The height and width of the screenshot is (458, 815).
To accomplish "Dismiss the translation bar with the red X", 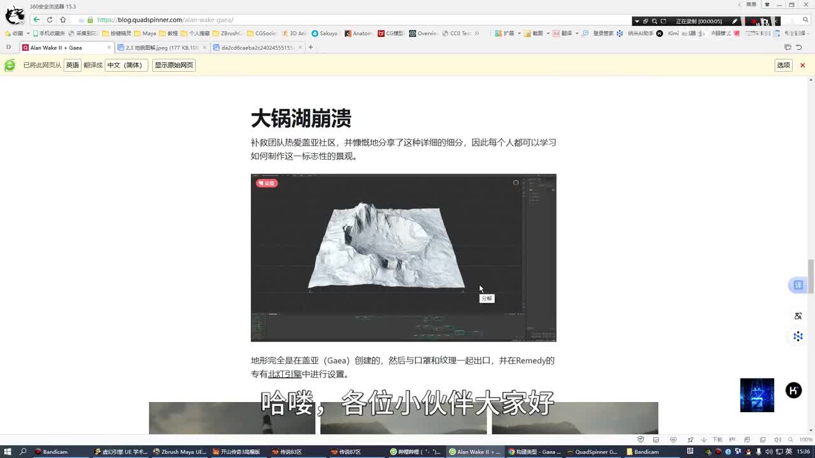I will tap(802, 65).
